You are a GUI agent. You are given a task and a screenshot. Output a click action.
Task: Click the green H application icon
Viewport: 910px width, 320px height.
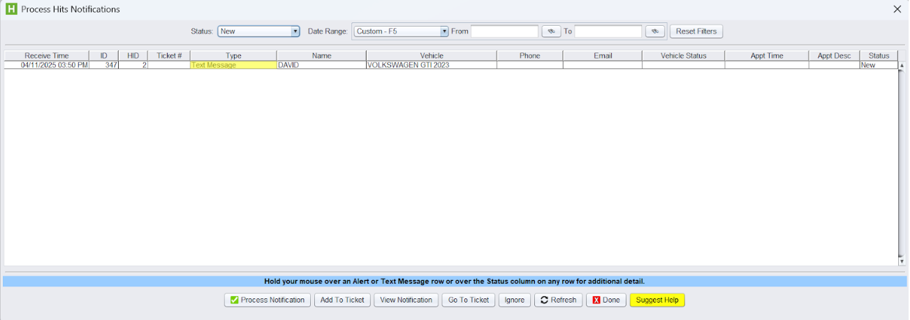10,9
